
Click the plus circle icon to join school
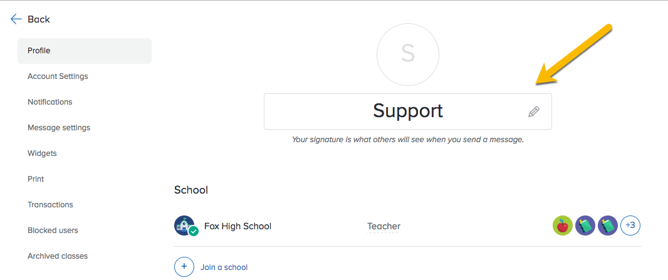[x=184, y=267]
